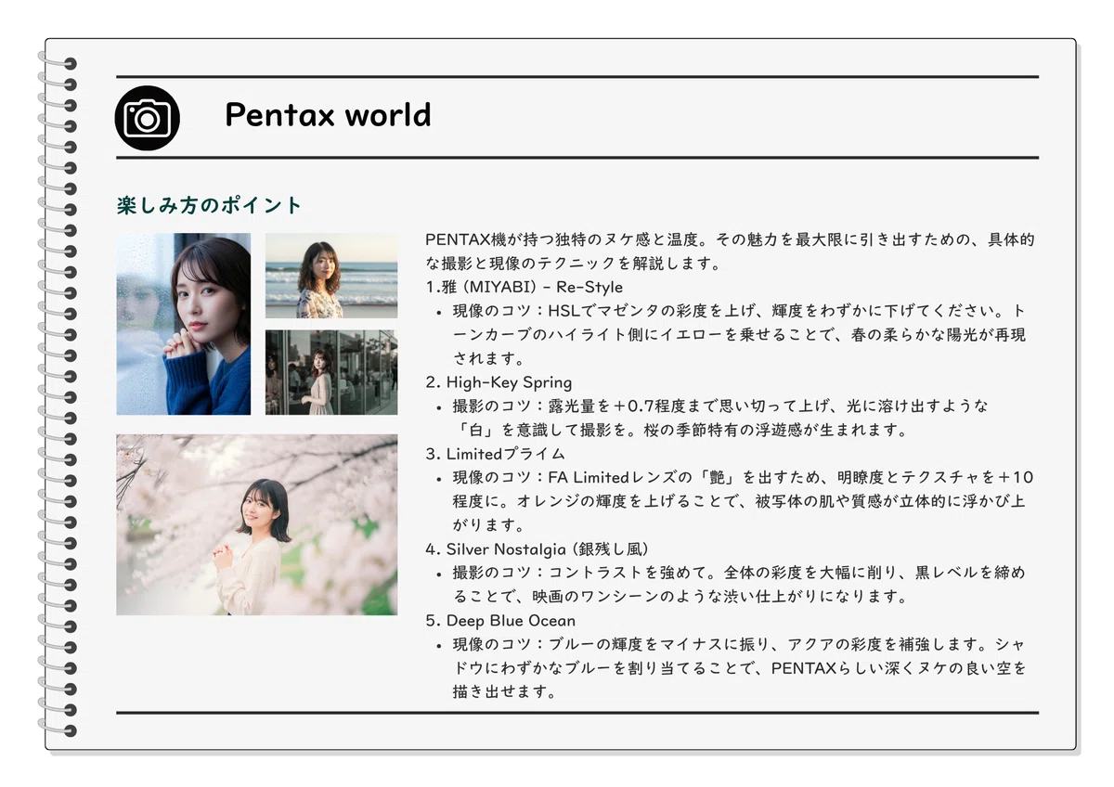
Task: Click the line "な撮影と現像のテクニックを解説します。"
Action: point(573,264)
